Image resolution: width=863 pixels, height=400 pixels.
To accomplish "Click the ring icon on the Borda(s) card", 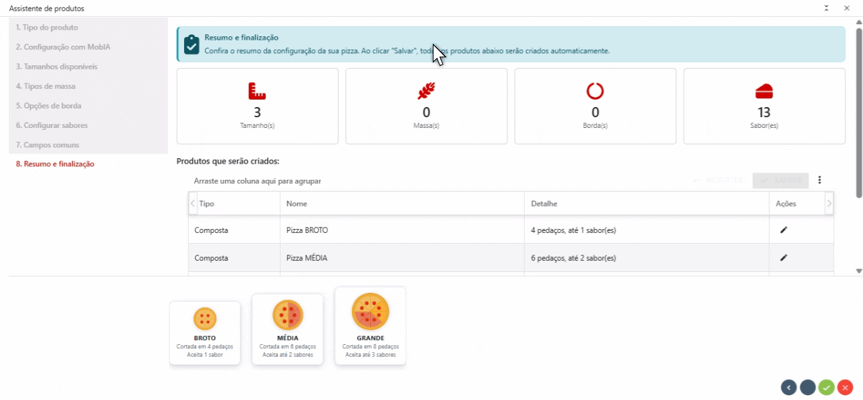I will (x=595, y=91).
